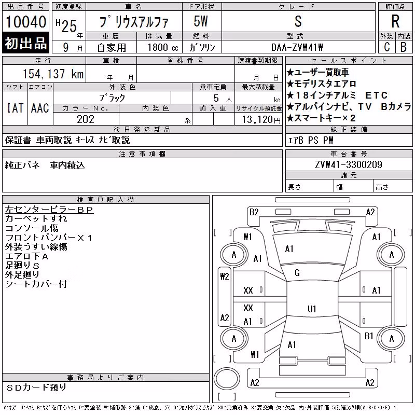Click the G mark on the windshield
415x415 pixels.
coord(297,273)
